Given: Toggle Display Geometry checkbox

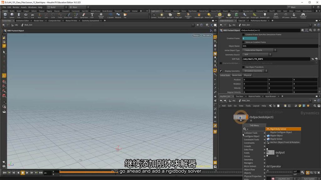Looking at the screenshot, I should point(221,71).
